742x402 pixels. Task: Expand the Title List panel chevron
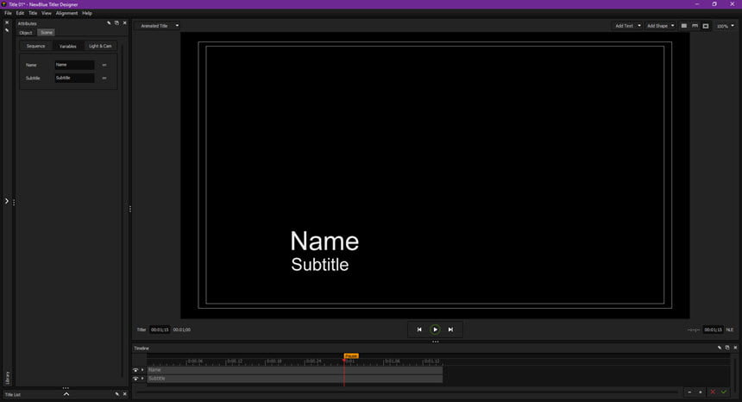tap(66, 394)
